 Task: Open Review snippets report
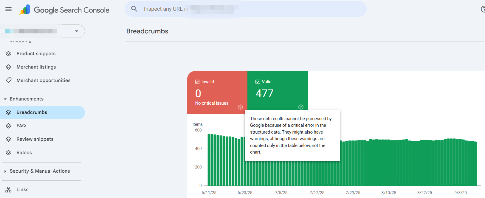pyautogui.click(x=35, y=139)
